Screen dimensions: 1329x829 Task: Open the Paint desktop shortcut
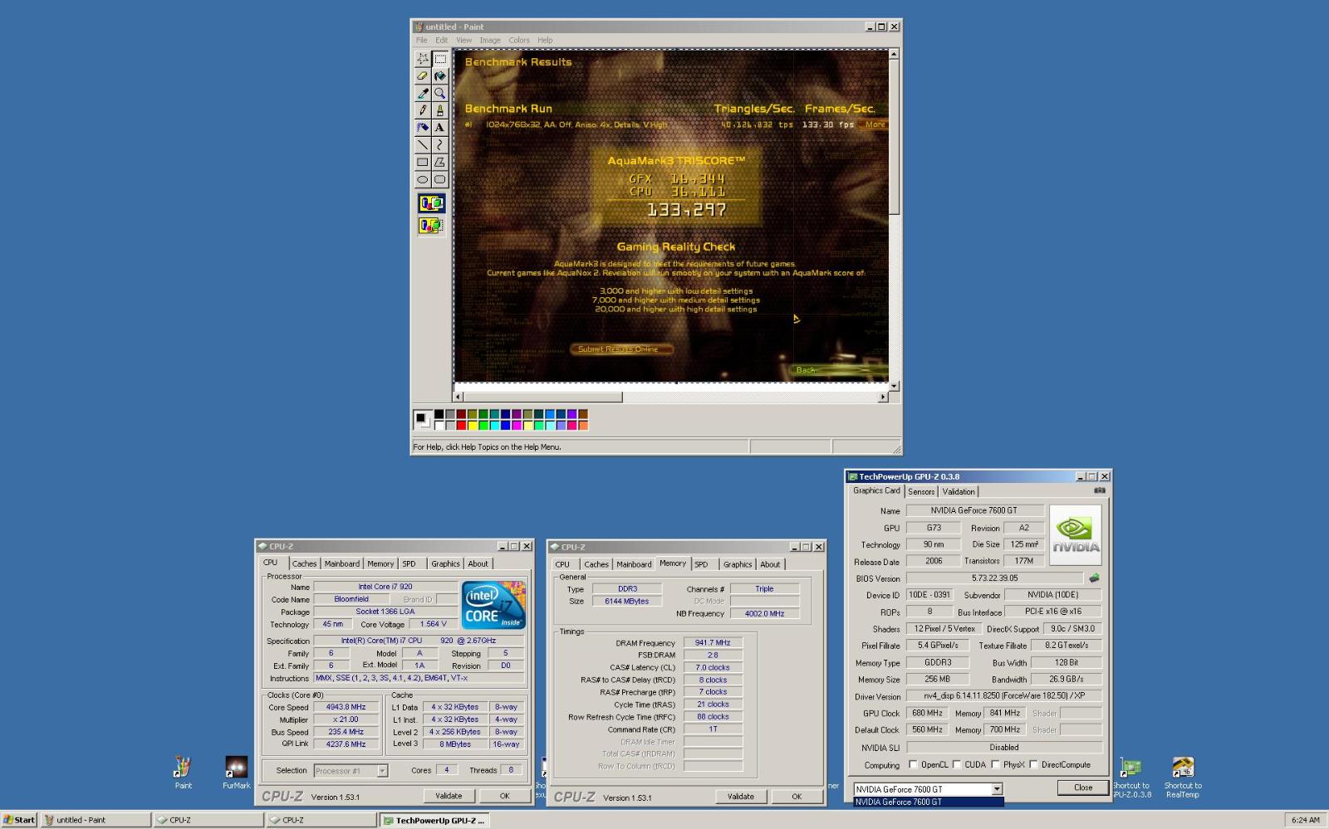pos(183,773)
